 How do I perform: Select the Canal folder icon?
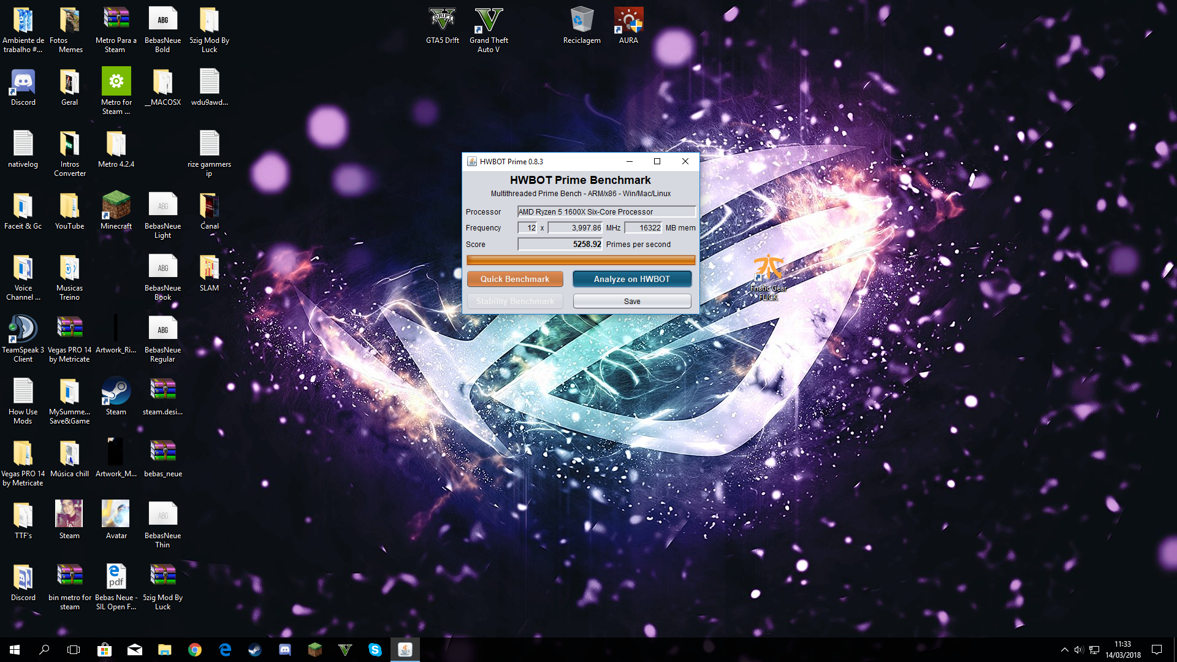(x=209, y=211)
